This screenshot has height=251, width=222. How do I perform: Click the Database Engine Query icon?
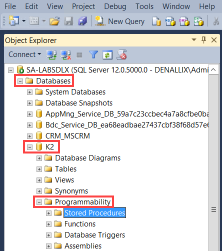[156, 21]
